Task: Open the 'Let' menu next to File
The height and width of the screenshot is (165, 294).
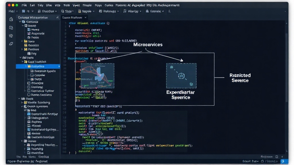Action: pos(32,5)
